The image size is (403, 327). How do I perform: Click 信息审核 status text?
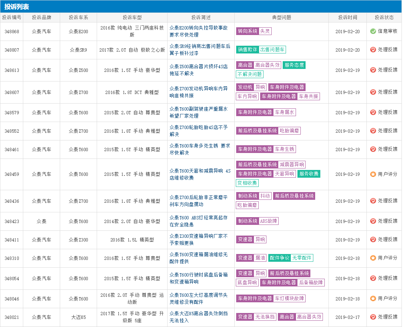(x=387, y=31)
